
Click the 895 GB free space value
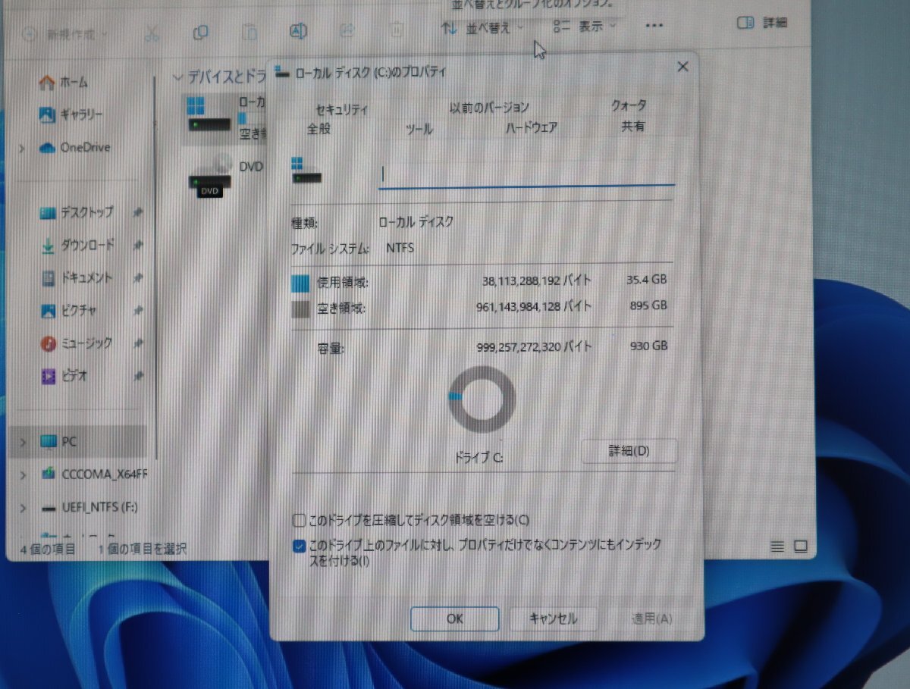[648, 305]
